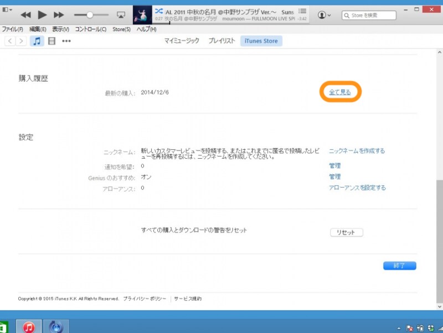443x333 pixels.
Task: Go back with the left arrow
Action: pyautogui.click(x=10, y=41)
